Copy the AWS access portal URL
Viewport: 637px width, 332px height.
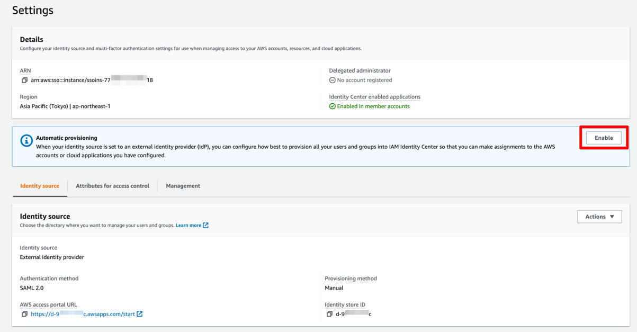pyautogui.click(x=24, y=314)
